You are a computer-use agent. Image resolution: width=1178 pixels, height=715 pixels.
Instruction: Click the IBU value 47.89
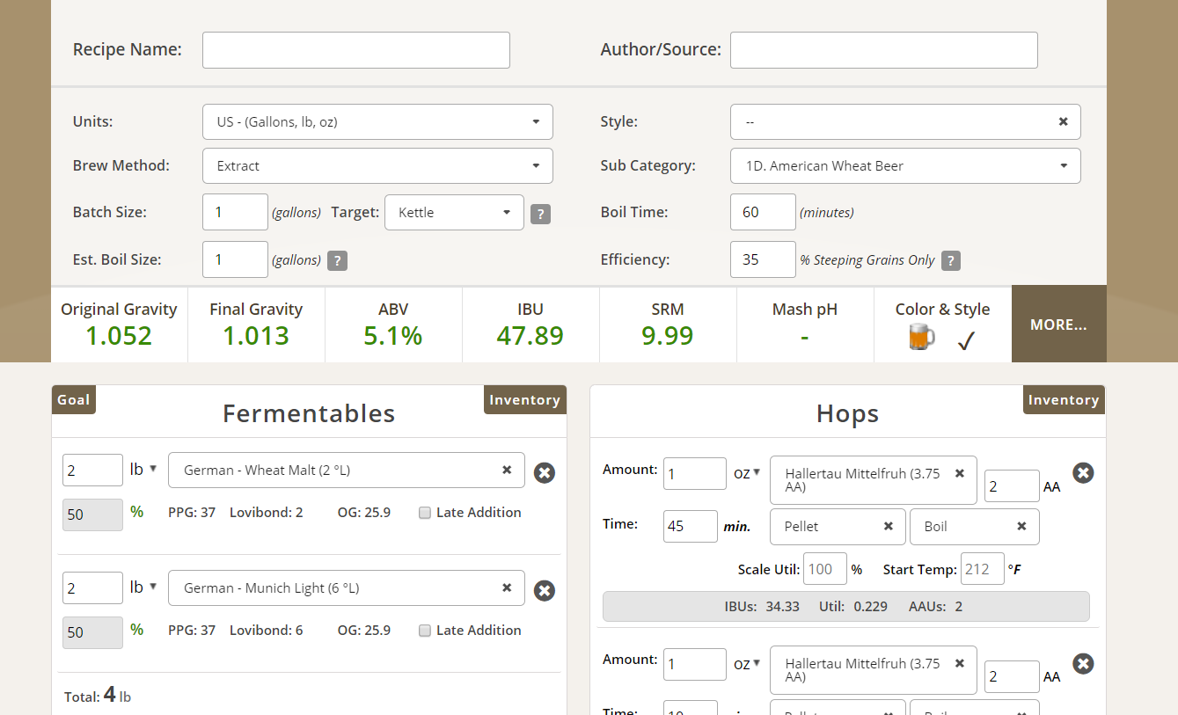coord(530,336)
